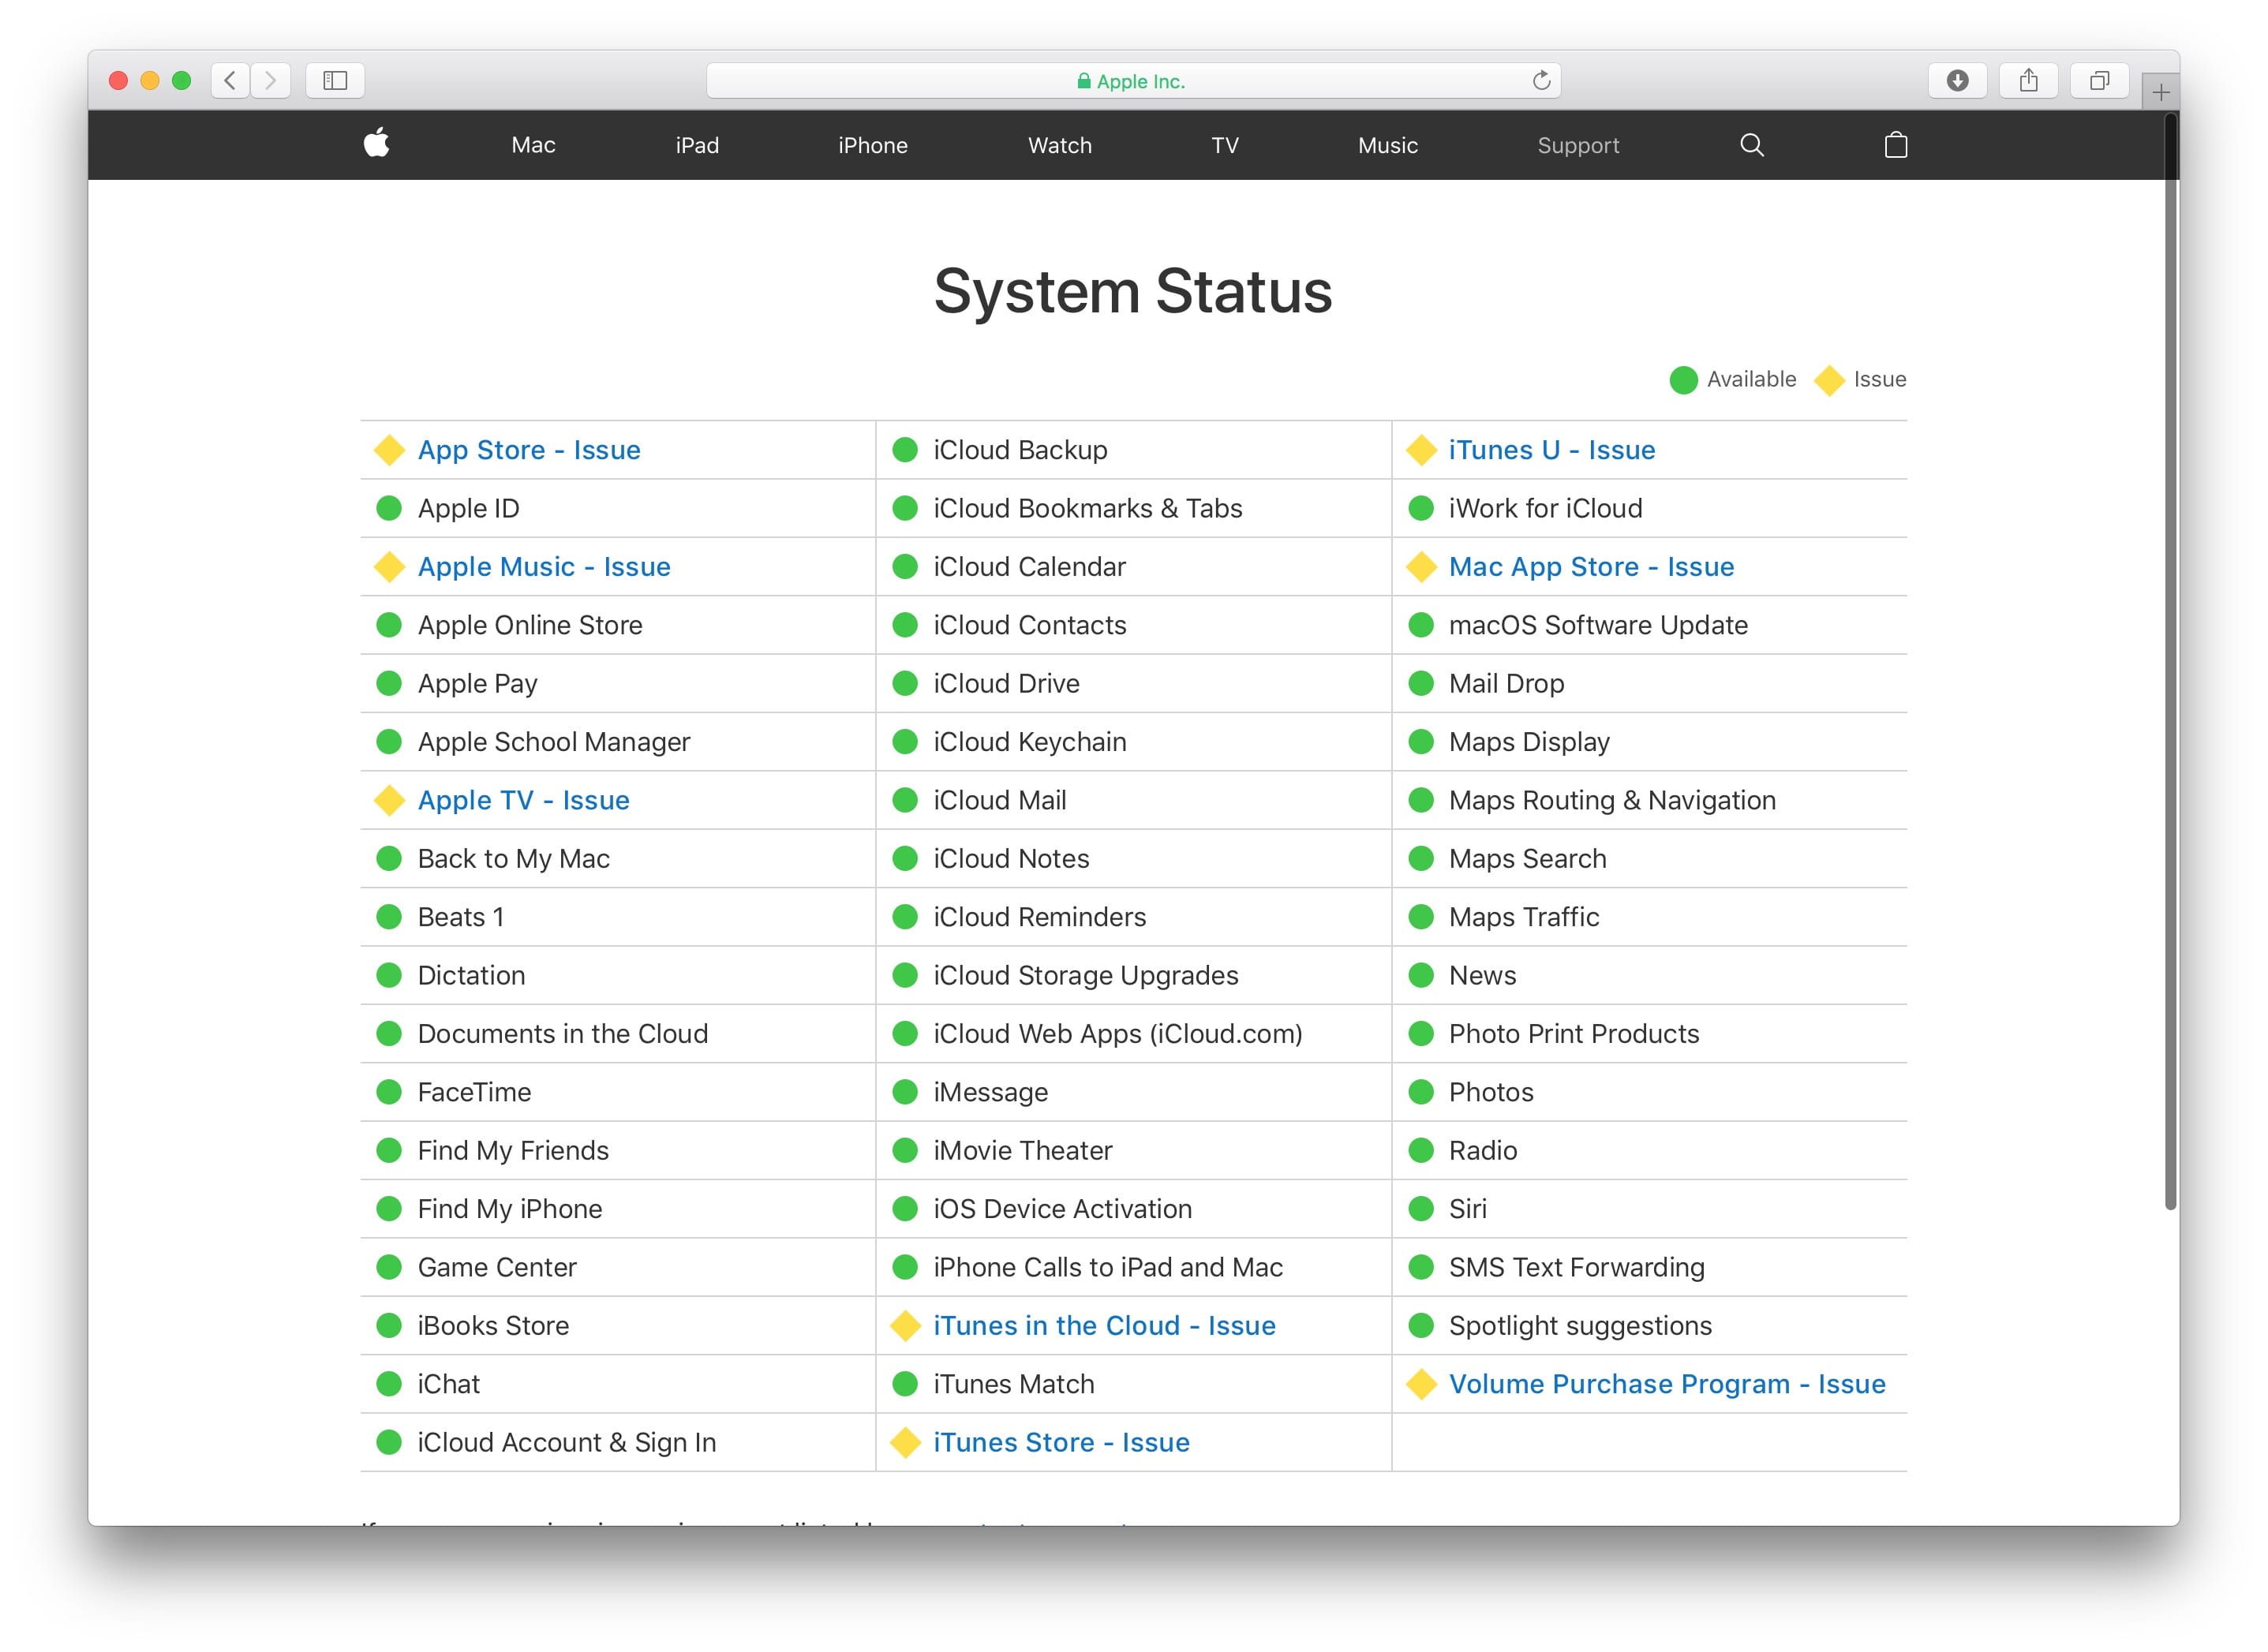This screenshot has height=1652, width=2268.
Task: Click iTunes in the Cloud - Issue link
Action: (1103, 1325)
